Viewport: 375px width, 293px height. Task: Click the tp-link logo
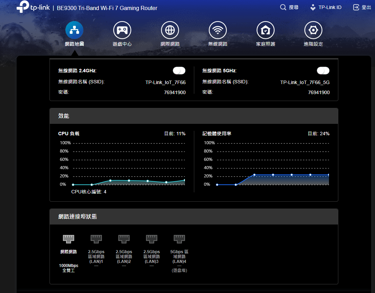coord(33,7)
